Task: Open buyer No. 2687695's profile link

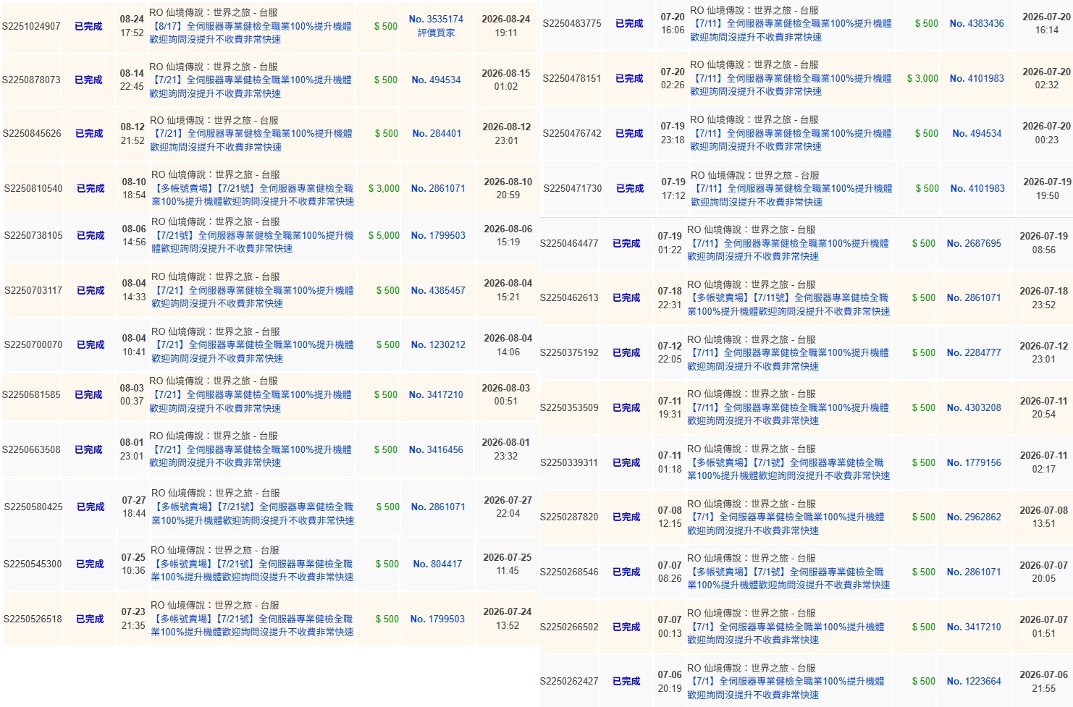Action: tap(974, 244)
